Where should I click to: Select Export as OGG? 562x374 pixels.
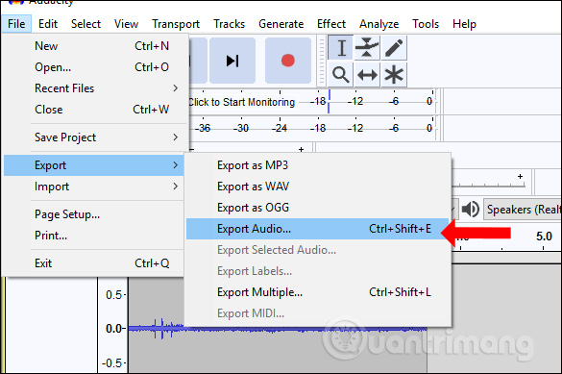318,208
